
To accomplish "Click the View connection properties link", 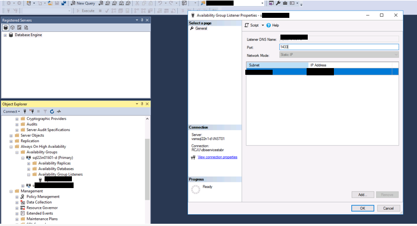I will pyautogui.click(x=217, y=157).
